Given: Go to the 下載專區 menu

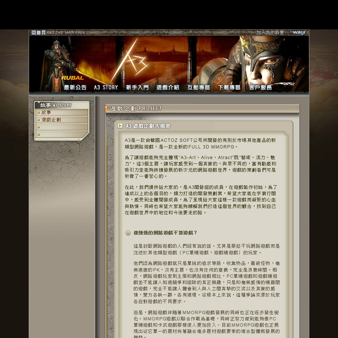Looking at the screenshot, I should click(x=229, y=87).
